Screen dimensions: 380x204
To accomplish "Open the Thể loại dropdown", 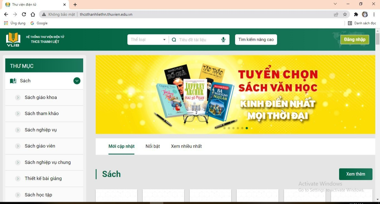I will [148, 40].
